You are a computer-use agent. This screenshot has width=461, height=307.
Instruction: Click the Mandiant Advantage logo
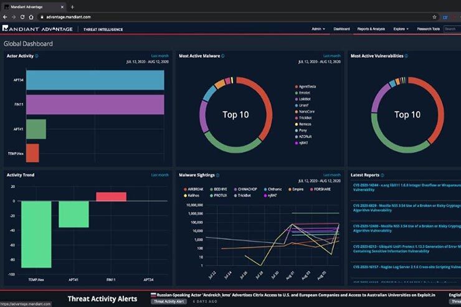[x=37, y=29]
